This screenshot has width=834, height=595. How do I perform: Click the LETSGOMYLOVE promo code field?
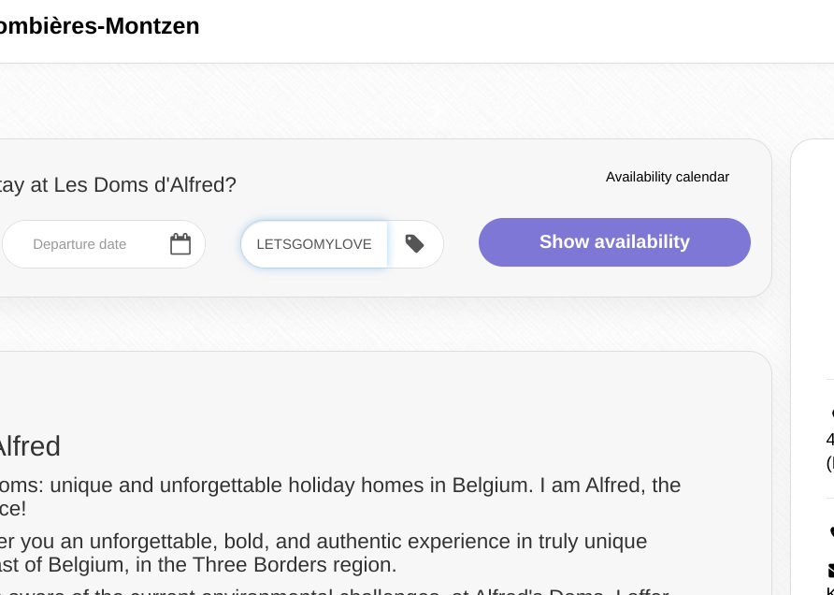point(314,244)
